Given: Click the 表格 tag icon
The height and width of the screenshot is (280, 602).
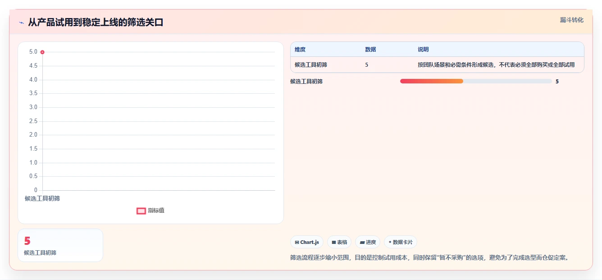Looking at the screenshot, I should click(334, 242).
